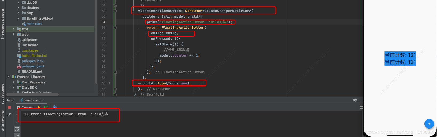Click External Libraries icon

pos(14,77)
